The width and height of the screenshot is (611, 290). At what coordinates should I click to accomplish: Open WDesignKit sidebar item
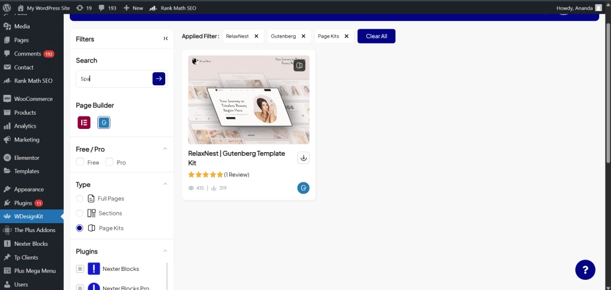click(32, 217)
